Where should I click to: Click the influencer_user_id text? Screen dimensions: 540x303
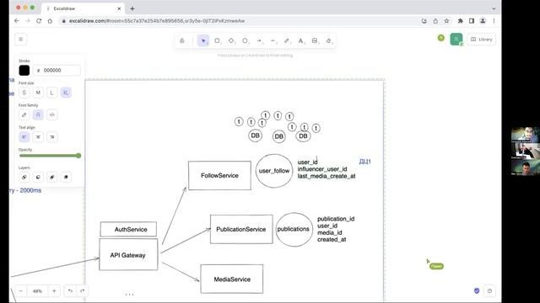(322, 169)
